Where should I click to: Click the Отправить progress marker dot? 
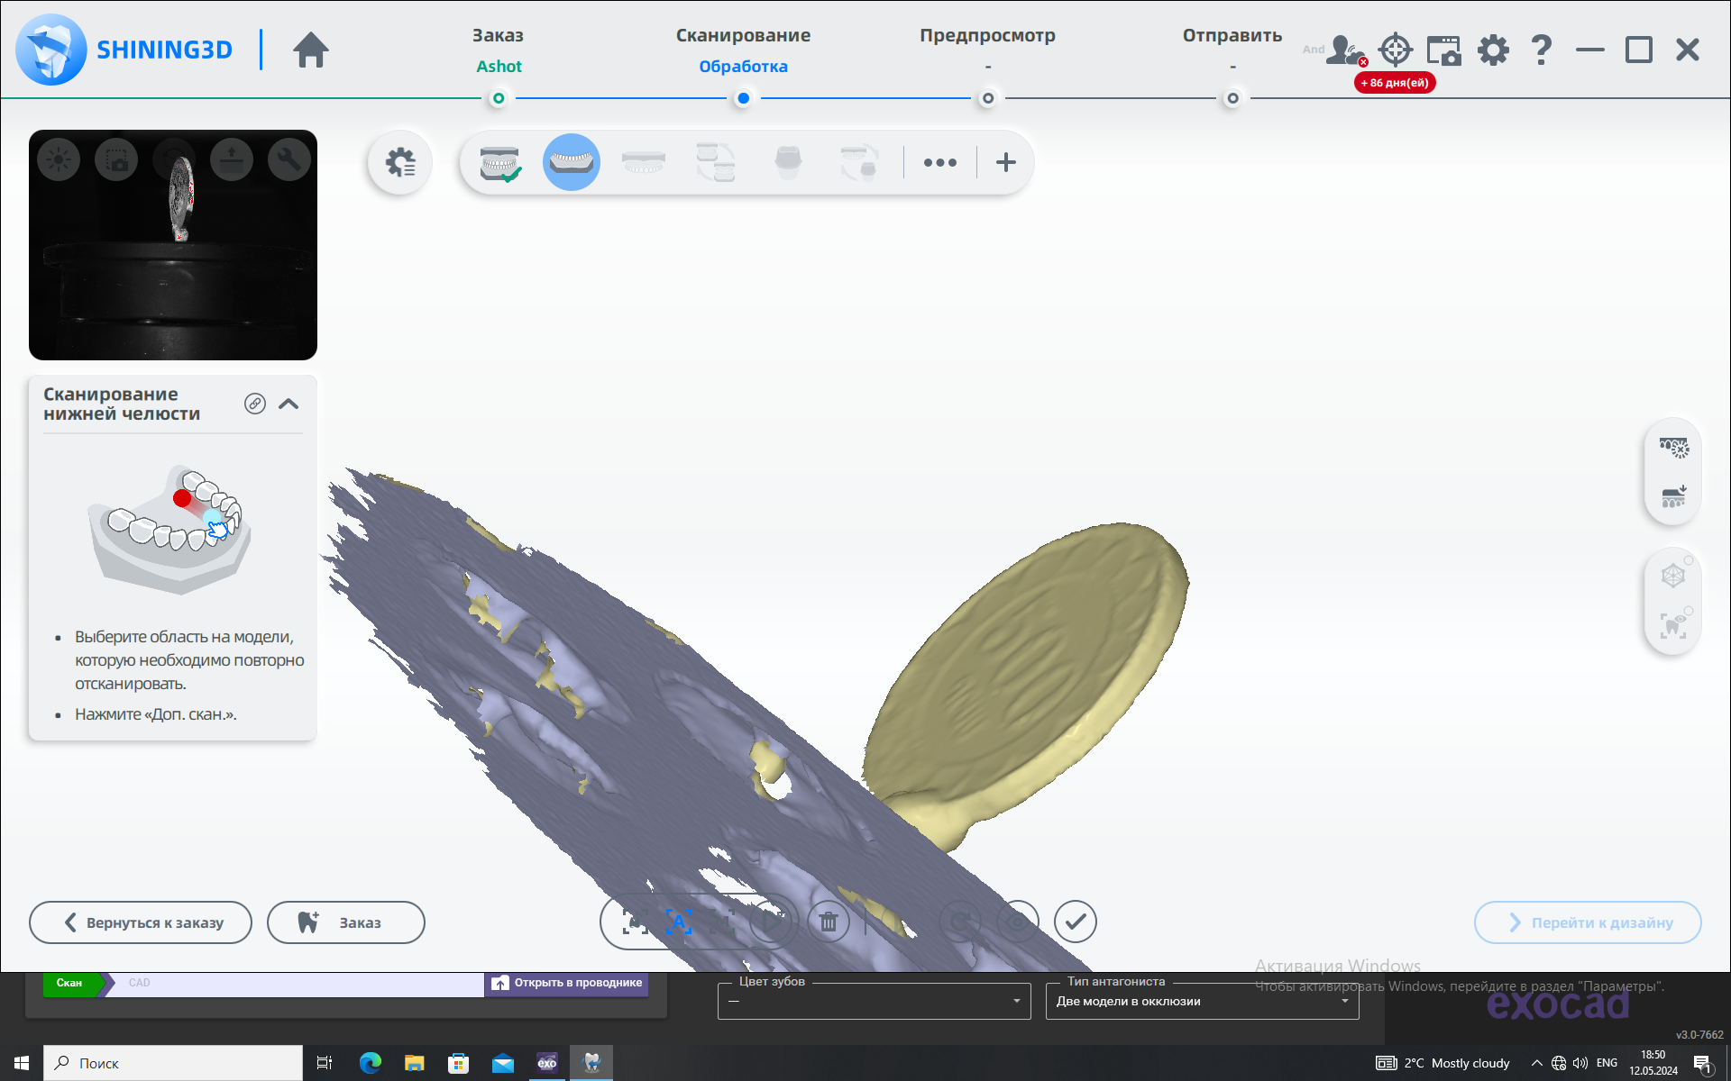(x=1232, y=98)
